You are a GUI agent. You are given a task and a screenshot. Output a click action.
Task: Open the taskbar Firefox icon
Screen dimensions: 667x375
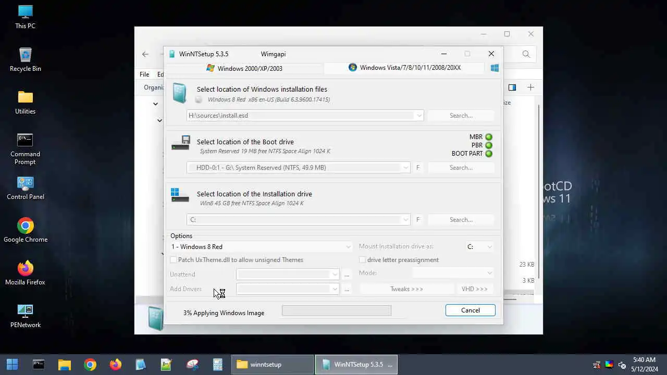point(116,365)
